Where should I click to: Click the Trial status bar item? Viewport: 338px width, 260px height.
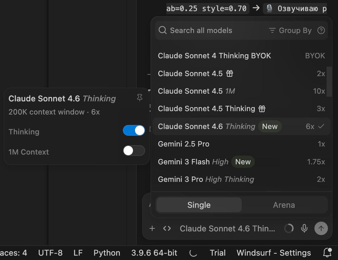217,253
